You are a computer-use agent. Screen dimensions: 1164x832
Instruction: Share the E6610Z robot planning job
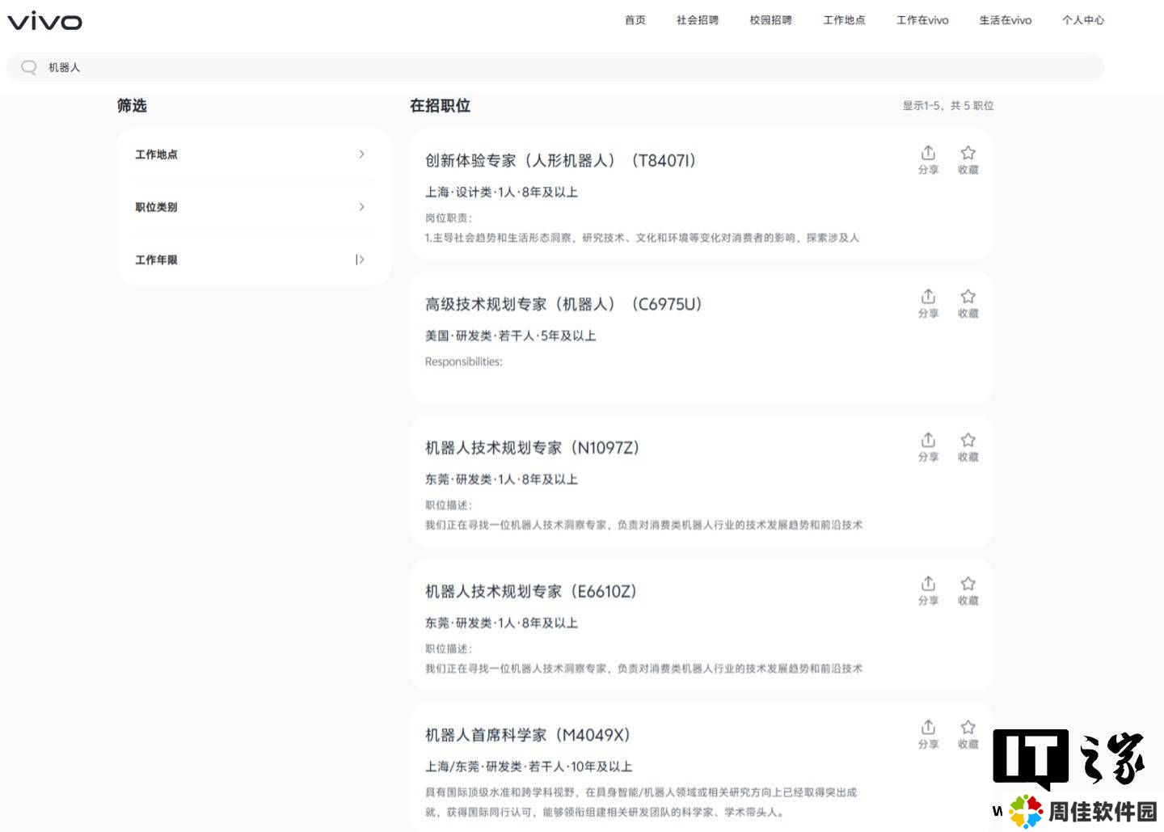point(928,591)
